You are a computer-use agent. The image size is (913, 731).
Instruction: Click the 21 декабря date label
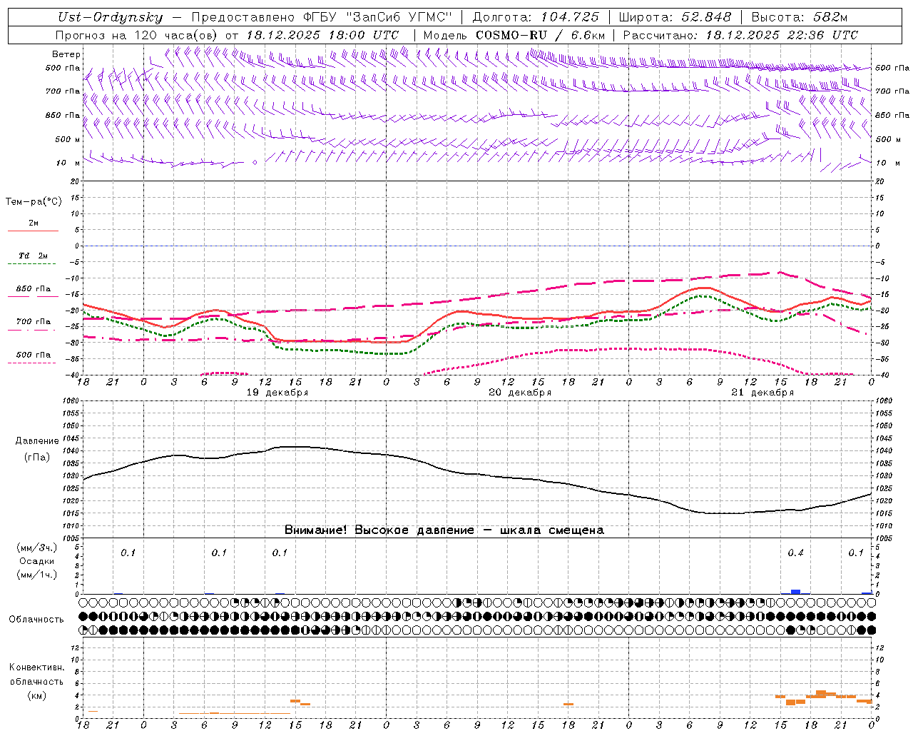click(762, 393)
